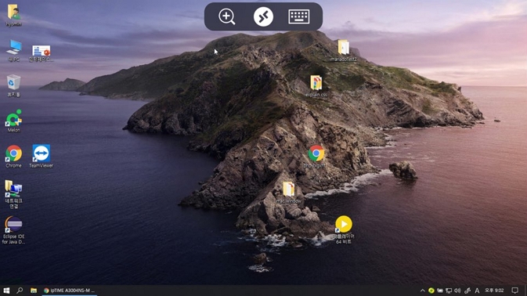Toggle the IME input mode 'A' indicator
This screenshot has height=296, width=527.
coord(477,291)
